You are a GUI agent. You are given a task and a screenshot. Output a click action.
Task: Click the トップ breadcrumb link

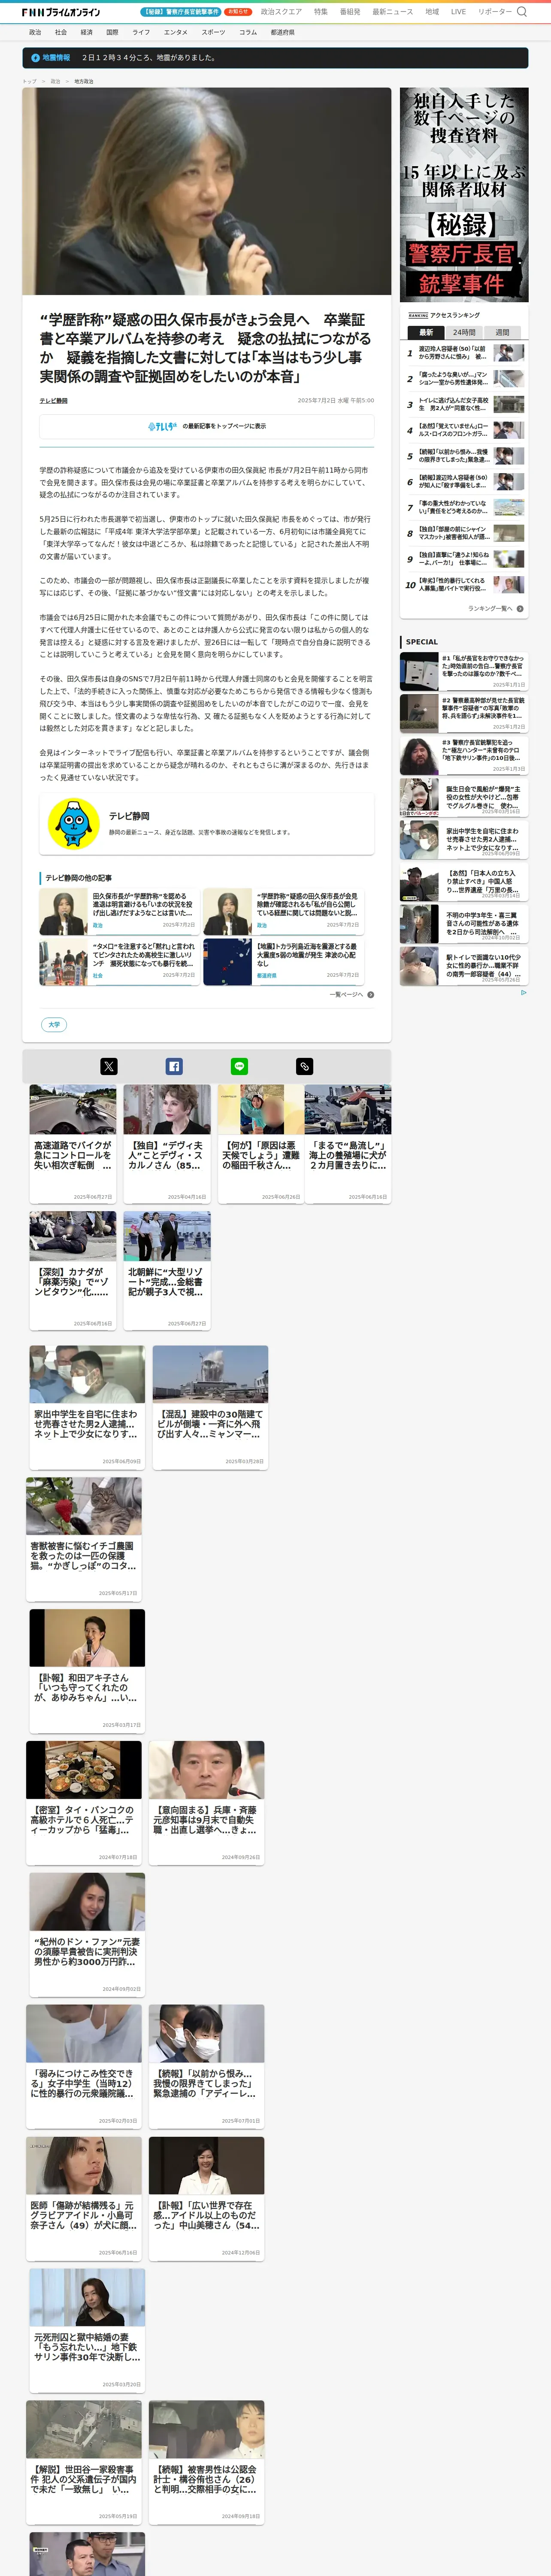(x=29, y=81)
